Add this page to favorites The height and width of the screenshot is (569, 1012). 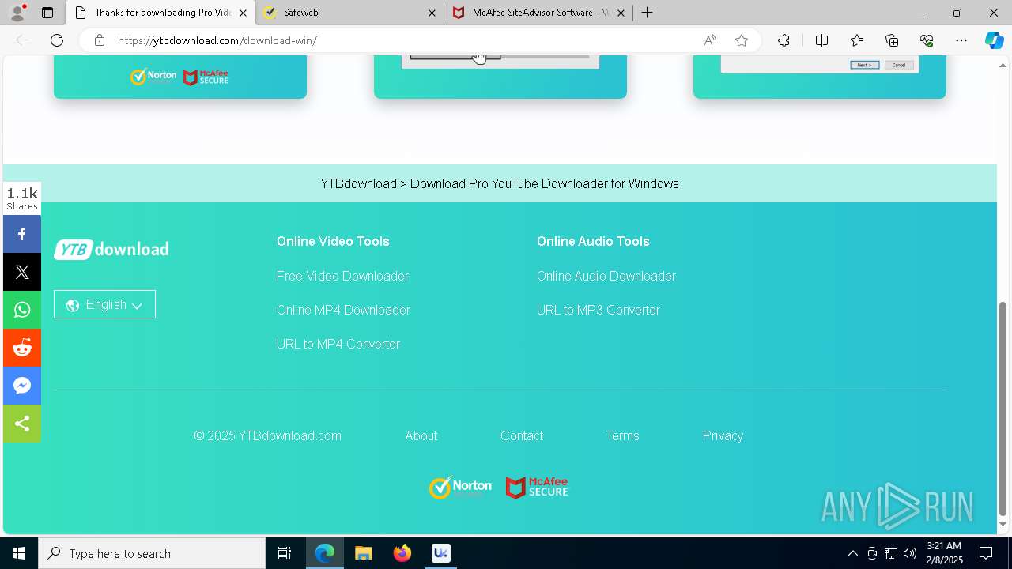(742, 40)
